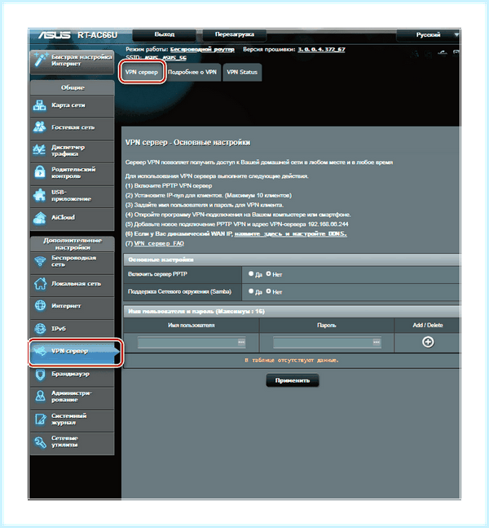Select Да for Включить сервер PPTP
This screenshot has height=528, width=489.
(x=251, y=273)
